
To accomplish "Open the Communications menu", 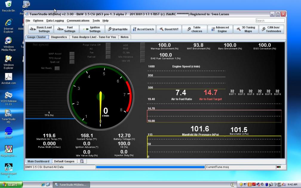I will 78,21.
